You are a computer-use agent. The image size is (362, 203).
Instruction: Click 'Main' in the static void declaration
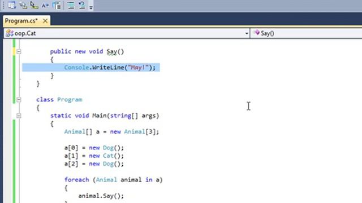point(100,116)
